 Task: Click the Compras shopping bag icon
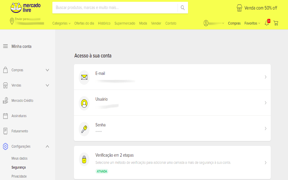point(5,70)
